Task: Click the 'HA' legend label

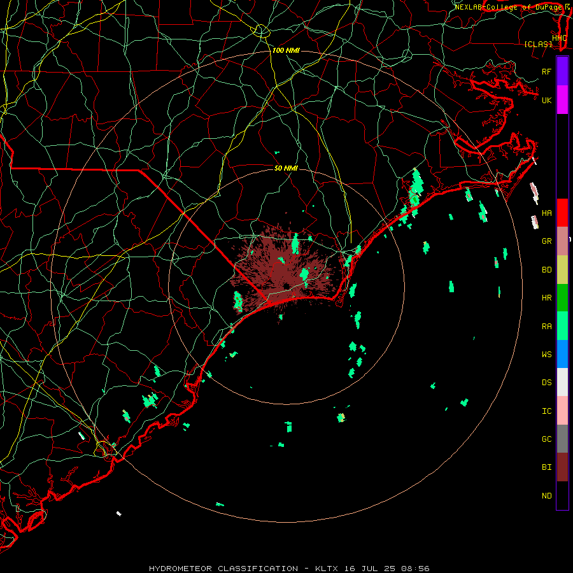Action: point(546,213)
